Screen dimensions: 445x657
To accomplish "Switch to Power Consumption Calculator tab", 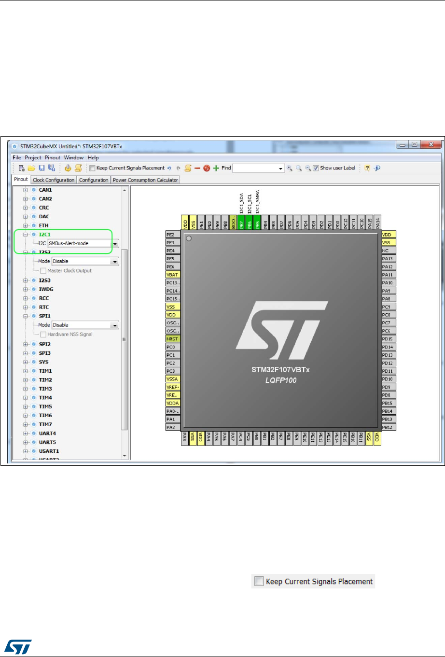I will coord(145,180).
